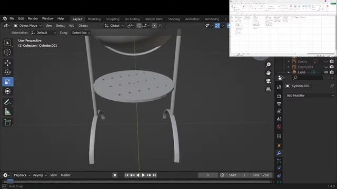Expand the Empty item in outliner
337x189 pixels.
point(289,61)
